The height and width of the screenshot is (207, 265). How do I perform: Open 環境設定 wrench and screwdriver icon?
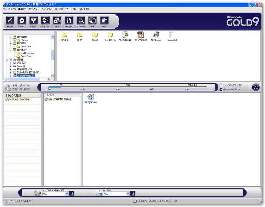click(x=69, y=21)
